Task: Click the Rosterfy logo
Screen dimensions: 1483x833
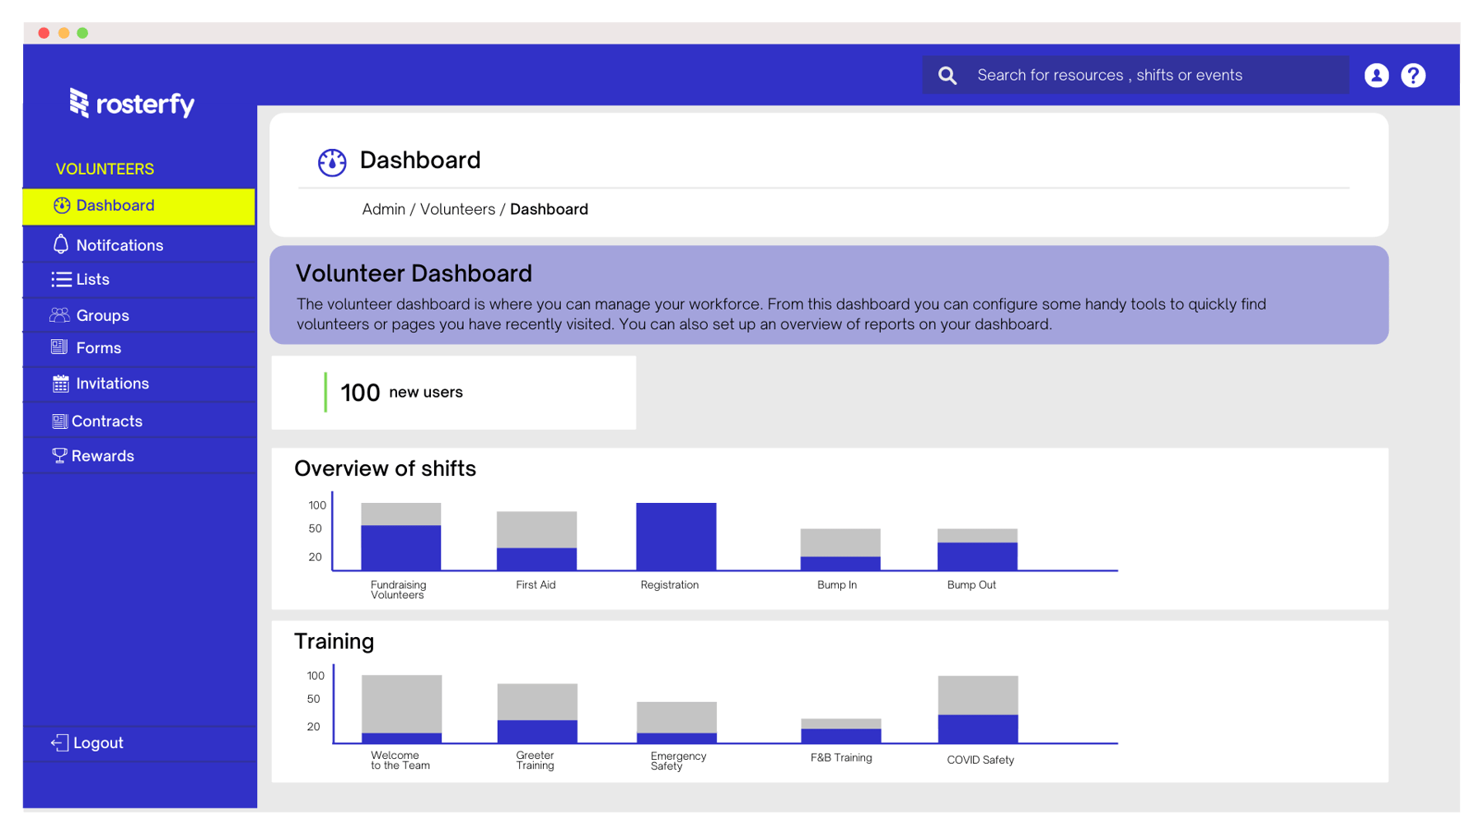Action: (x=132, y=105)
